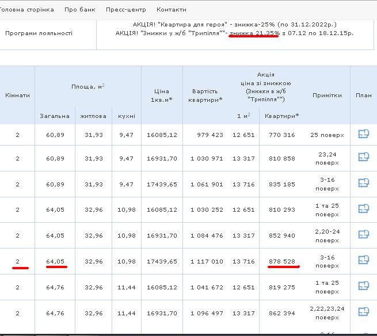Image resolution: width=377 pixels, height=336 pixels.
Task: Click the Загальна sub-header
Action: 55,116
